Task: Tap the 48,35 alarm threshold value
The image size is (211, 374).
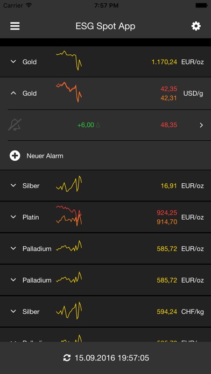Action: pos(169,125)
